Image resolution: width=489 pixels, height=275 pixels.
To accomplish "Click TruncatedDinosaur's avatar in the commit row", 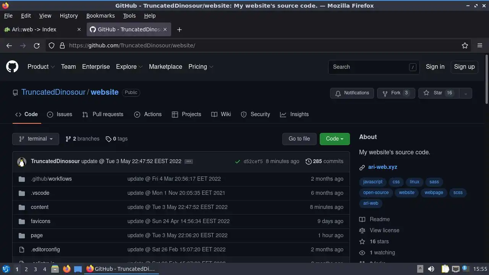I will click(x=22, y=162).
